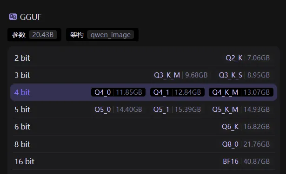This screenshot has height=174, width=286.
Task: Click the GGUF heading text
Action: (31, 17)
